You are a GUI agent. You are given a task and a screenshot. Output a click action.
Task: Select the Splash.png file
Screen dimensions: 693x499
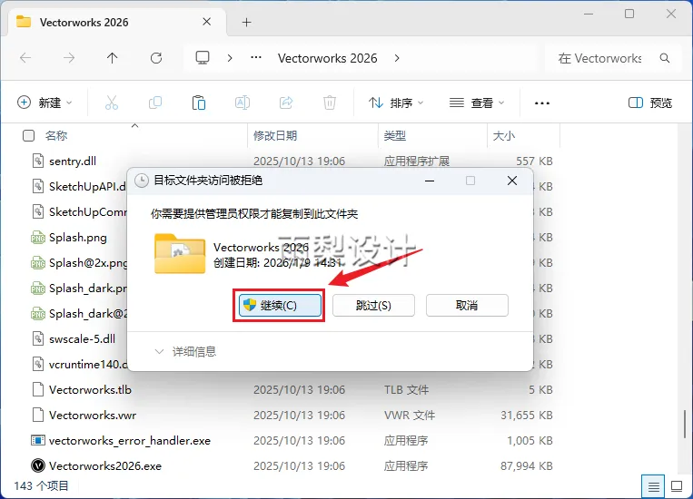78,237
